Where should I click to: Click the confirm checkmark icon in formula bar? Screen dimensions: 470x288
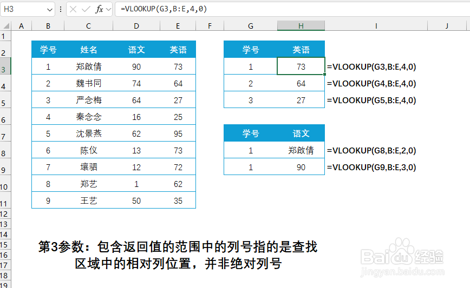click(x=86, y=9)
